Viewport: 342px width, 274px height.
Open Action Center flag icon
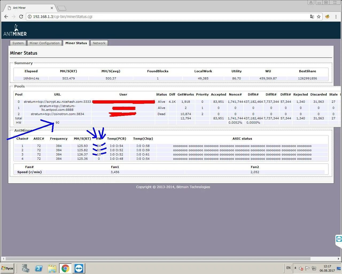point(308,268)
